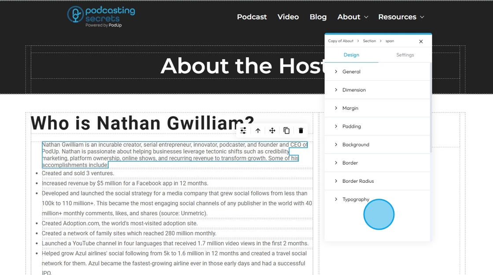Select 'Section' breadcrumb item
Screen dimensions: 493x275
(369, 41)
